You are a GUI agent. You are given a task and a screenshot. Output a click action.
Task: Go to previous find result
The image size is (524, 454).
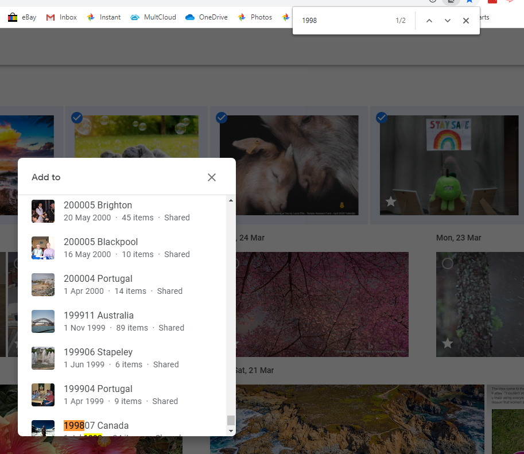pyautogui.click(x=429, y=21)
